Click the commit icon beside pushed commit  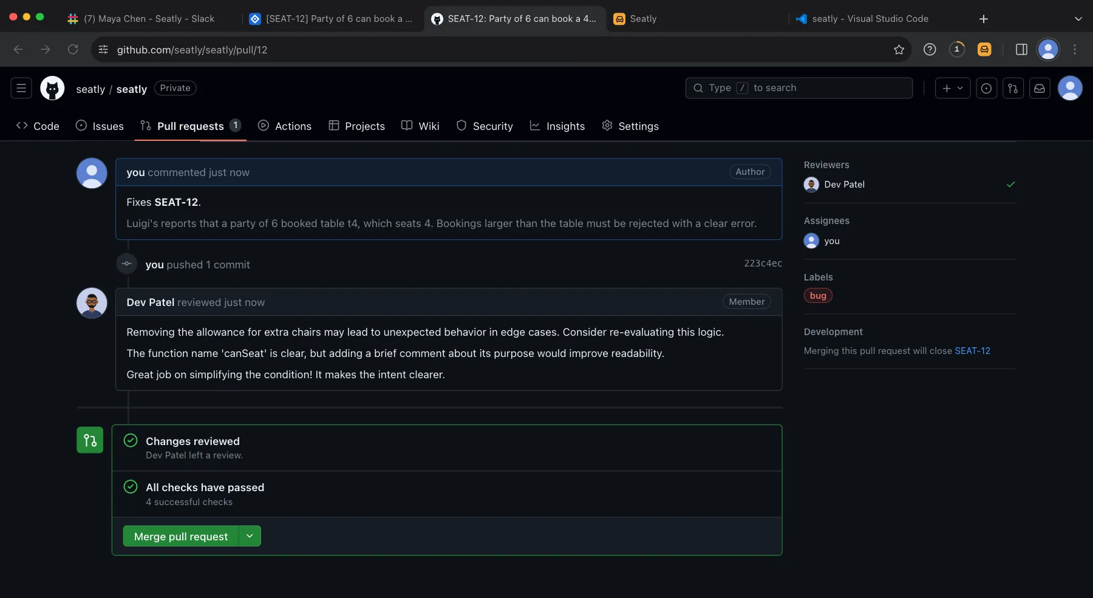[127, 263]
